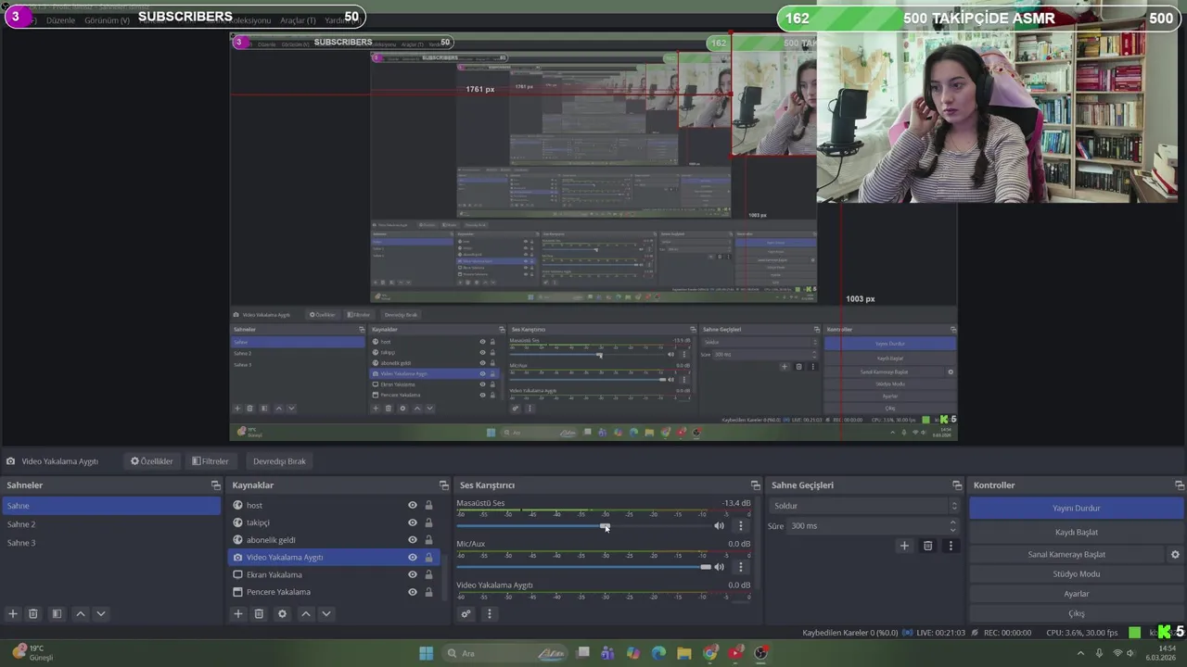Viewport: 1187px width, 667px height.
Task: Open the Düzenle menu
Action: 60,20
